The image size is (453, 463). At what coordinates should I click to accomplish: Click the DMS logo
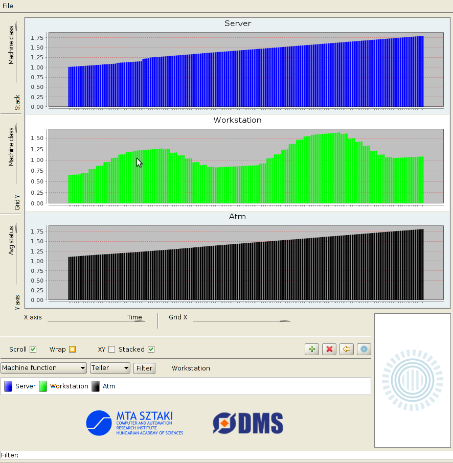pyautogui.click(x=248, y=423)
